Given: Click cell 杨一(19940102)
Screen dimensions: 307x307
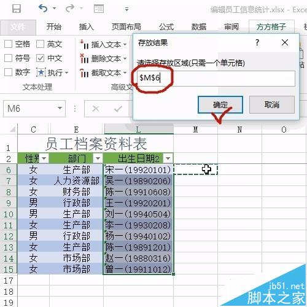Looking at the screenshot, I should click(138, 236).
